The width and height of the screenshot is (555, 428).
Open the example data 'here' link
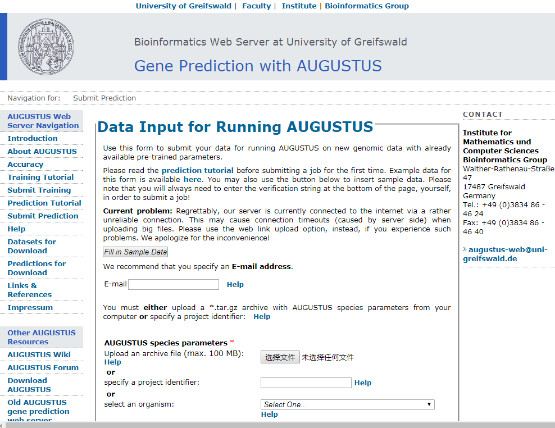(192, 180)
